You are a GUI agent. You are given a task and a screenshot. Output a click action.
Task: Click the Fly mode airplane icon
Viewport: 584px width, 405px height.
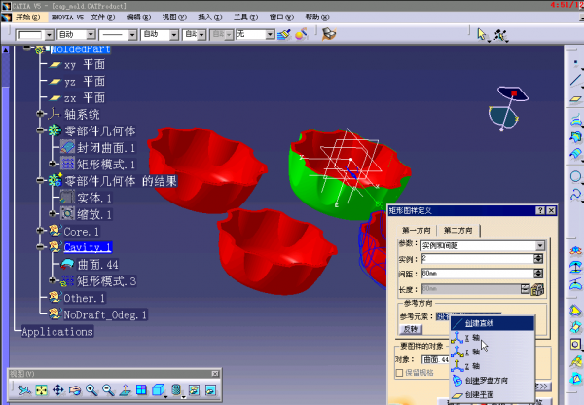[x=24, y=390]
